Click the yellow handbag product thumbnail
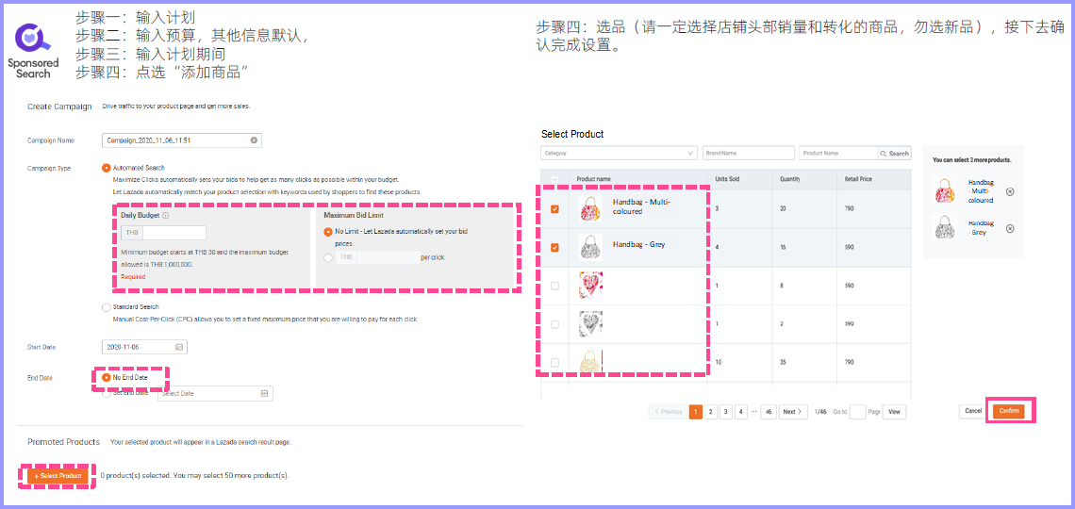This screenshot has width=1075, height=509. pos(590,362)
